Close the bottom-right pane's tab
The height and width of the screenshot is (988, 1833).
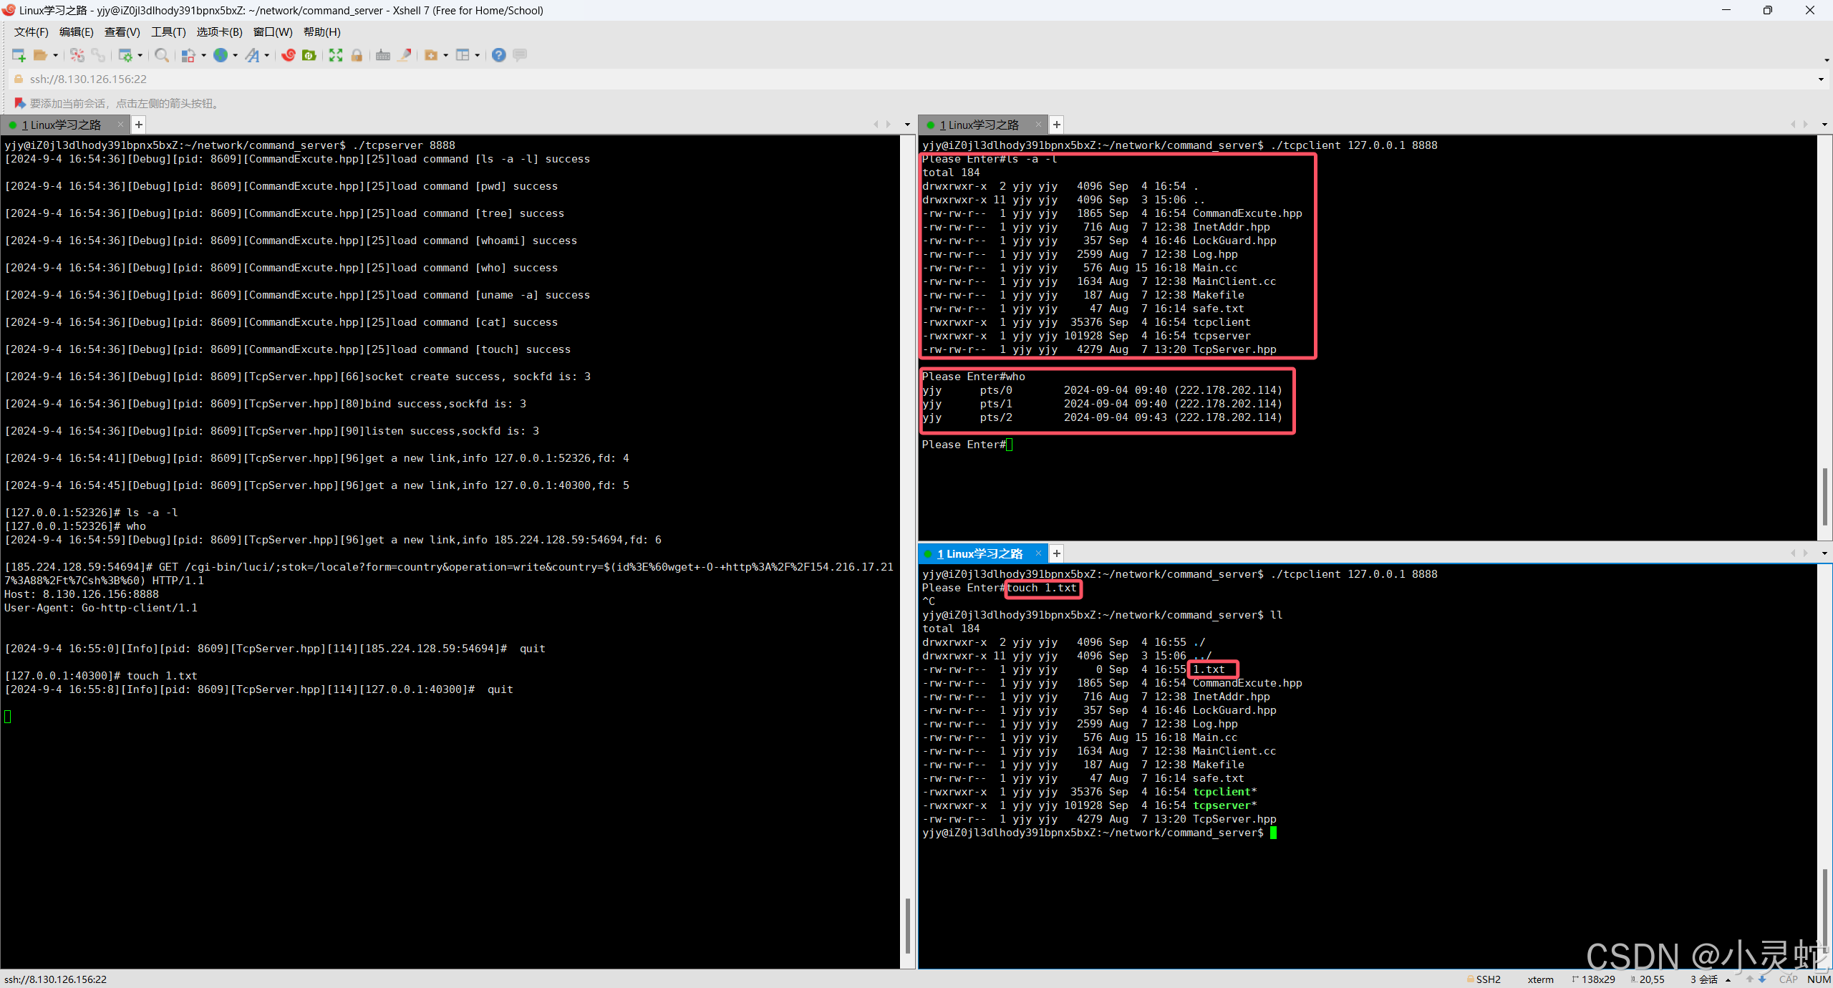tap(1038, 553)
